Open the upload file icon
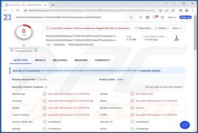 141,17
